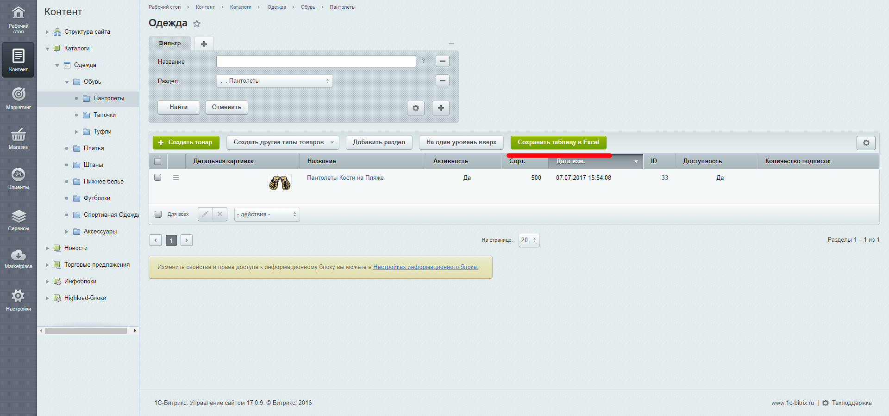Viewport: 889px width, 416px height.
Task: Open the Маркетинг sidebar section
Action: pos(18,98)
